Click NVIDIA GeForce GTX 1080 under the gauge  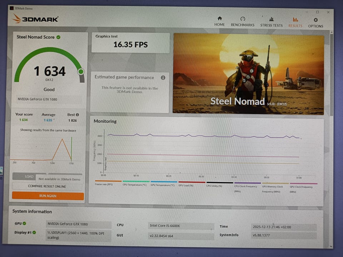(x=38, y=99)
